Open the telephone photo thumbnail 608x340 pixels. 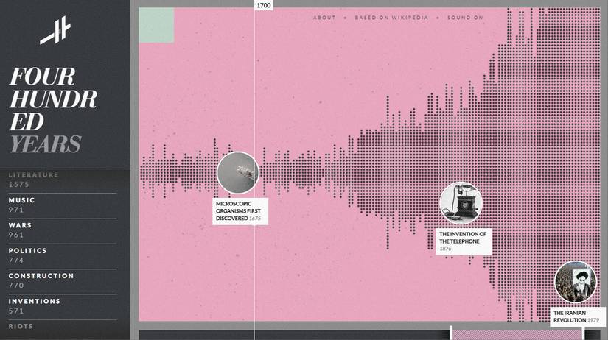pyautogui.click(x=461, y=203)
